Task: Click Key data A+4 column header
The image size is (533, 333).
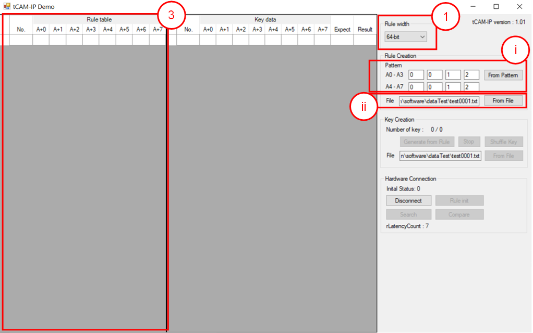Action: point(273,30)
